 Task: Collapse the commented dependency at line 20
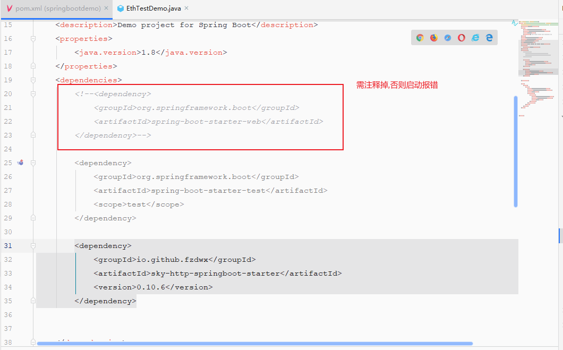click(33, 93)
